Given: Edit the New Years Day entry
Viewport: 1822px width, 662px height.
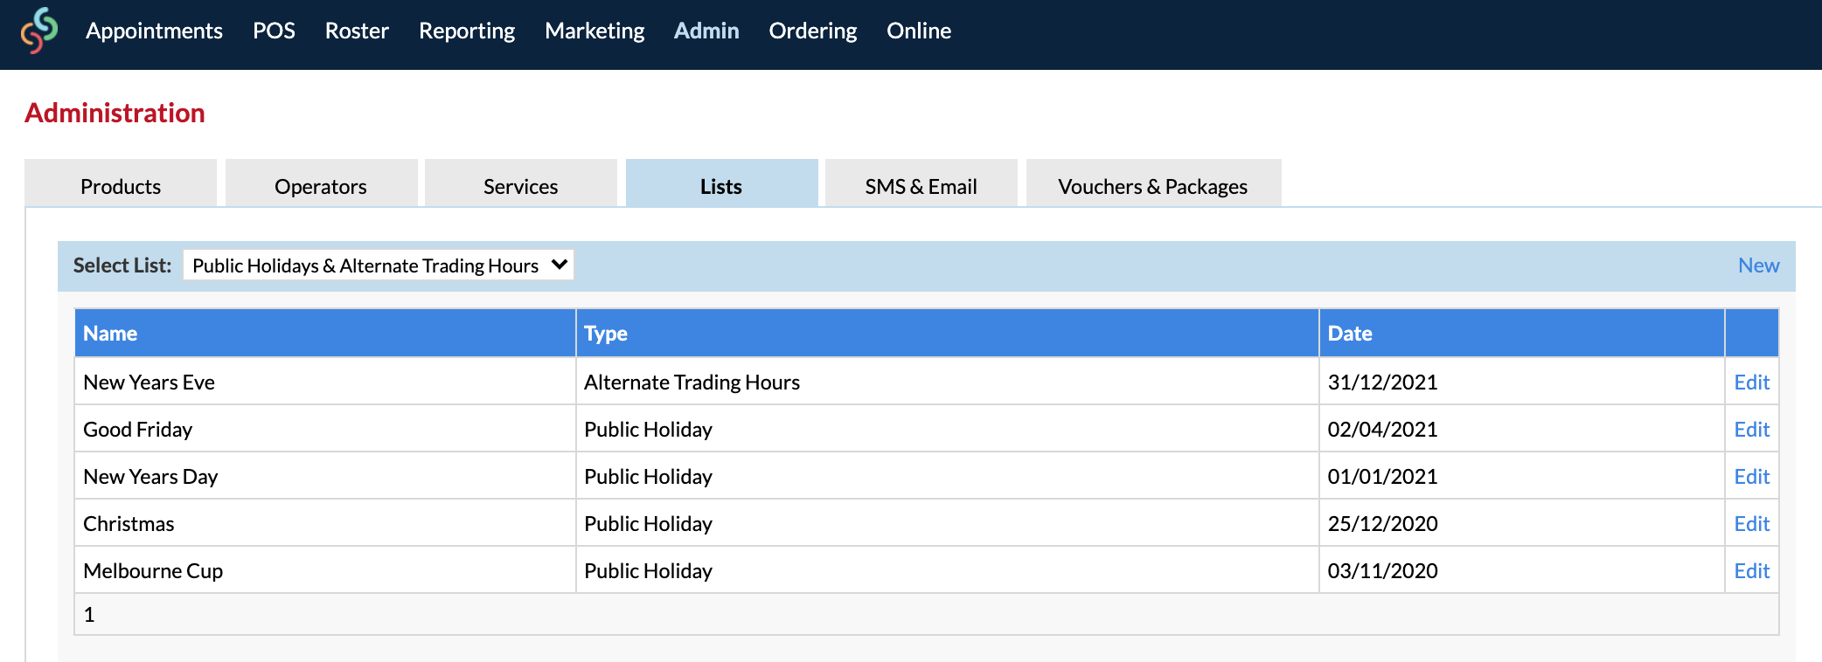Looking at the screenshot, I should [1752, 477].
